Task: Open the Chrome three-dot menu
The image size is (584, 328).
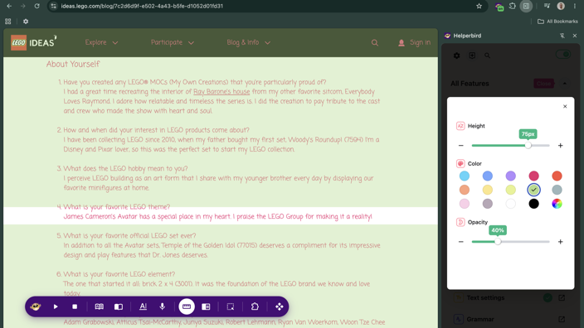Action: click(575, 6)
